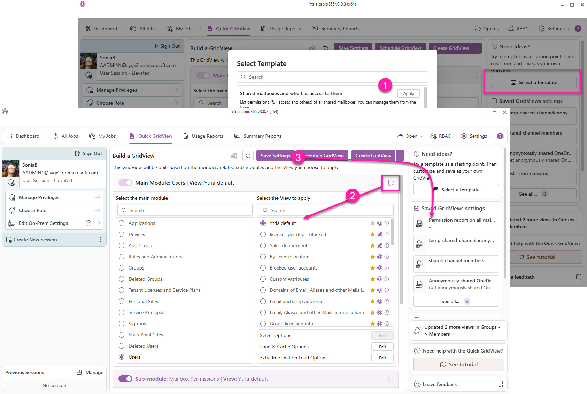Toggle the Sub-module Mailbox Permissions switch
This screenshot has height=394, width=587.
coord(125,379)
